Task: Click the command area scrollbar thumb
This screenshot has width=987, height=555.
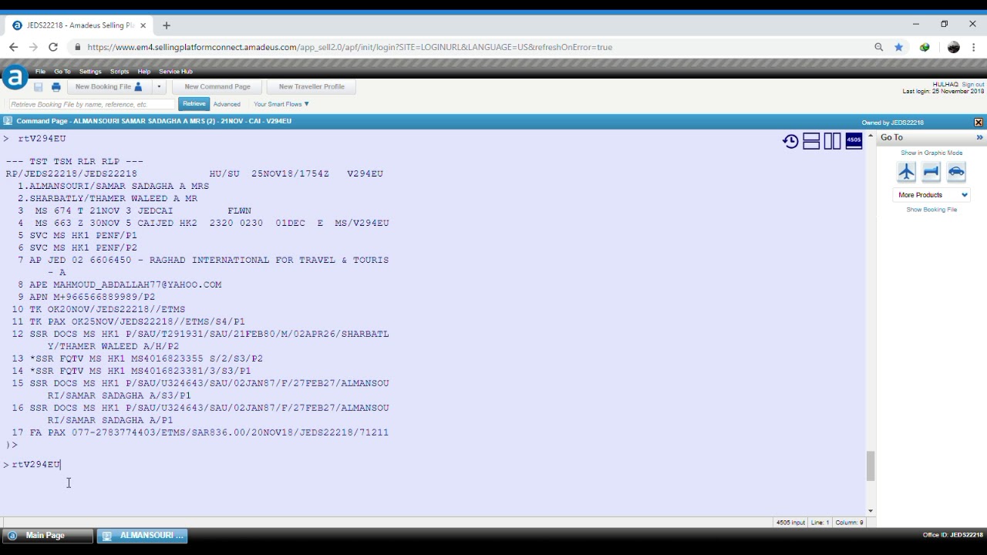Action: point(871,466)
